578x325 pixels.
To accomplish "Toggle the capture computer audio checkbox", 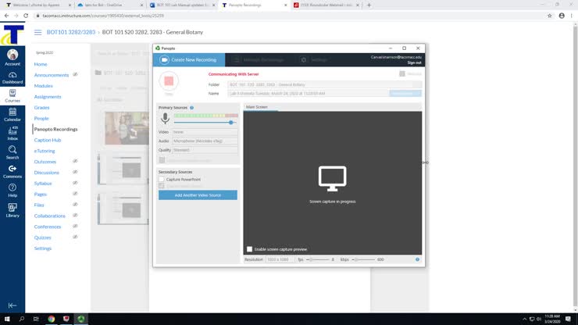I will point(162,159).
